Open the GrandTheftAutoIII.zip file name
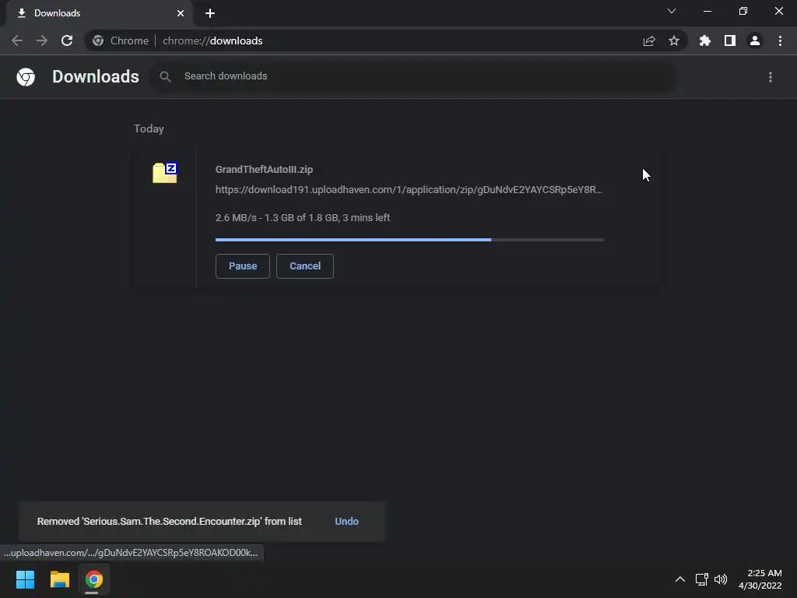 pos(264,169)
